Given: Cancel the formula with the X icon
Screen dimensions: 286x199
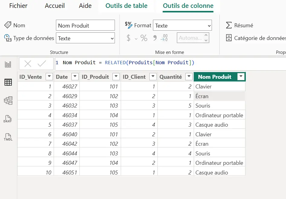Looking at the screenshot, I should tap(28, 64).
